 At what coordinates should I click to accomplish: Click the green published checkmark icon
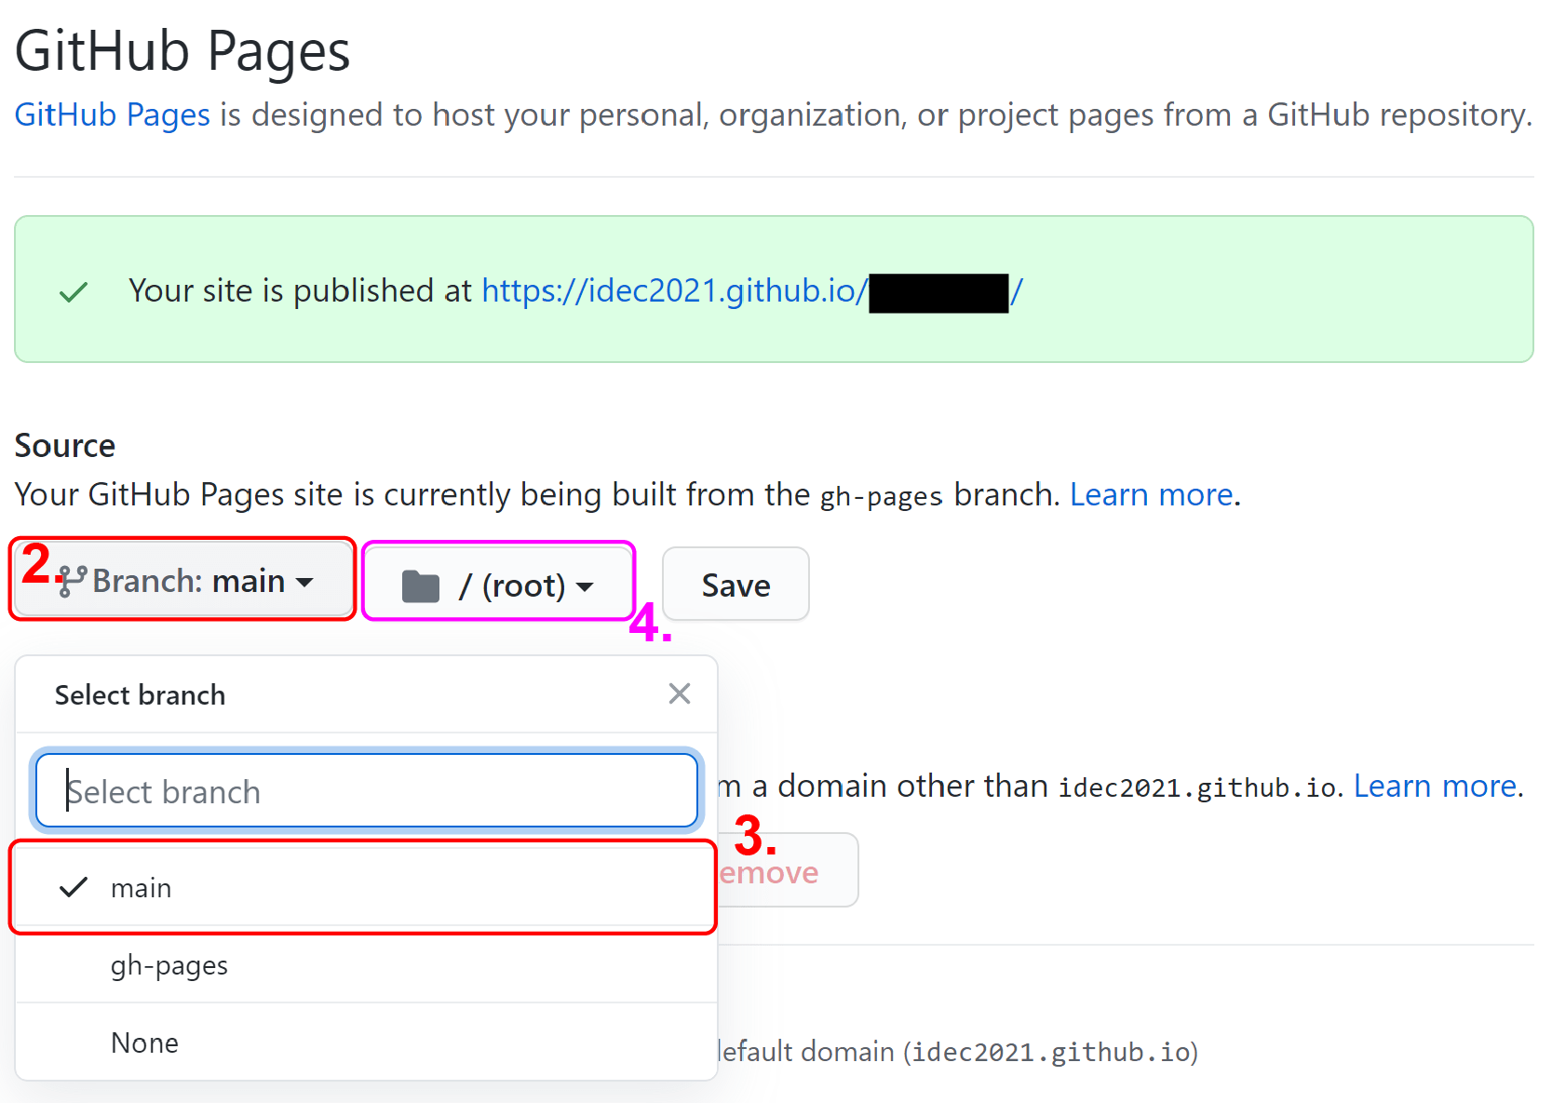(x=74, y=292)
